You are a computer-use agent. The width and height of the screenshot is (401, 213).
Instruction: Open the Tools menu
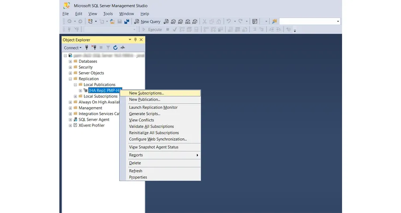108,14
